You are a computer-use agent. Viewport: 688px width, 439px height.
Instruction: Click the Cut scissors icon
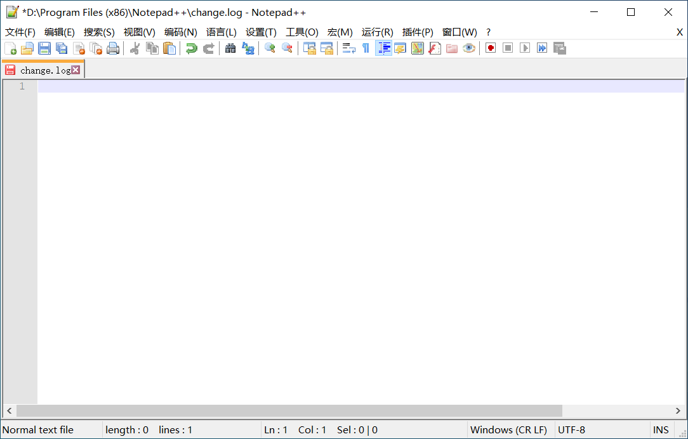[x=135, y=48]
